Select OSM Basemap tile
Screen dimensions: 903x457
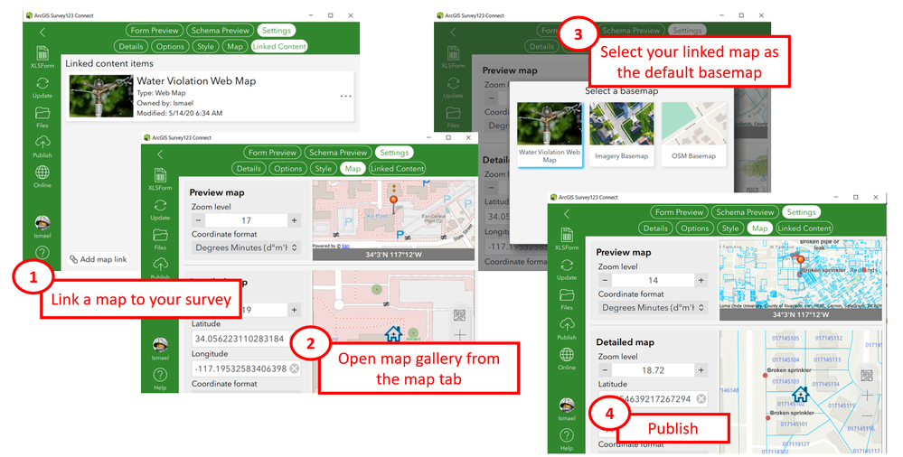point(694,135)
